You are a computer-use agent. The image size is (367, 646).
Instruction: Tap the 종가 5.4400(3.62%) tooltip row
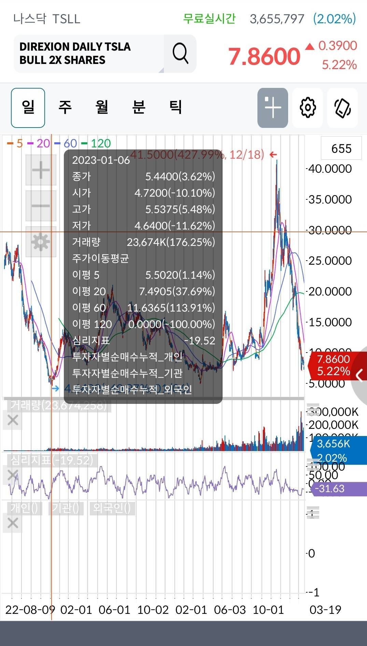pyautogui.click(x=143, y=176)
